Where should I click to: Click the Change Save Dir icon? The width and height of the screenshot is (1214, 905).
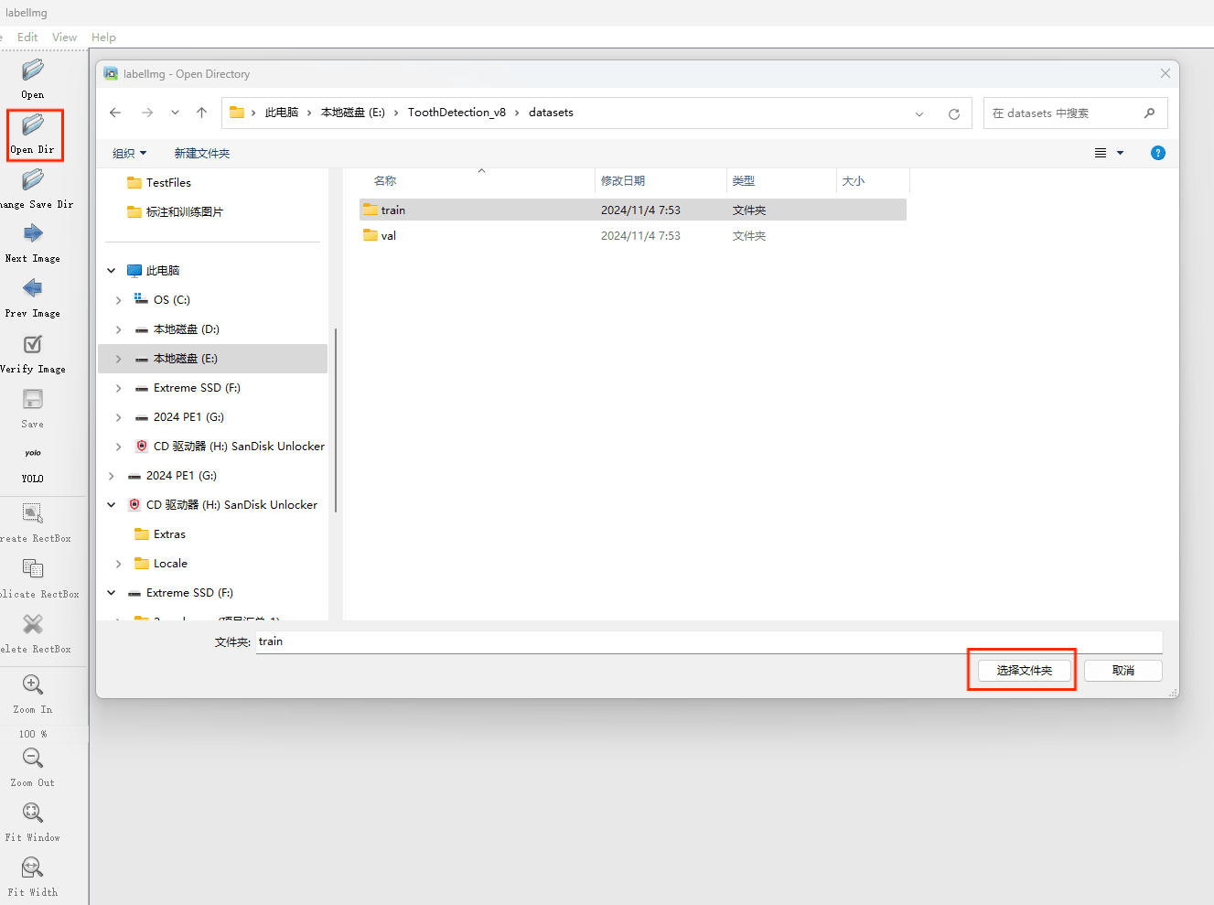pos(33,180)
